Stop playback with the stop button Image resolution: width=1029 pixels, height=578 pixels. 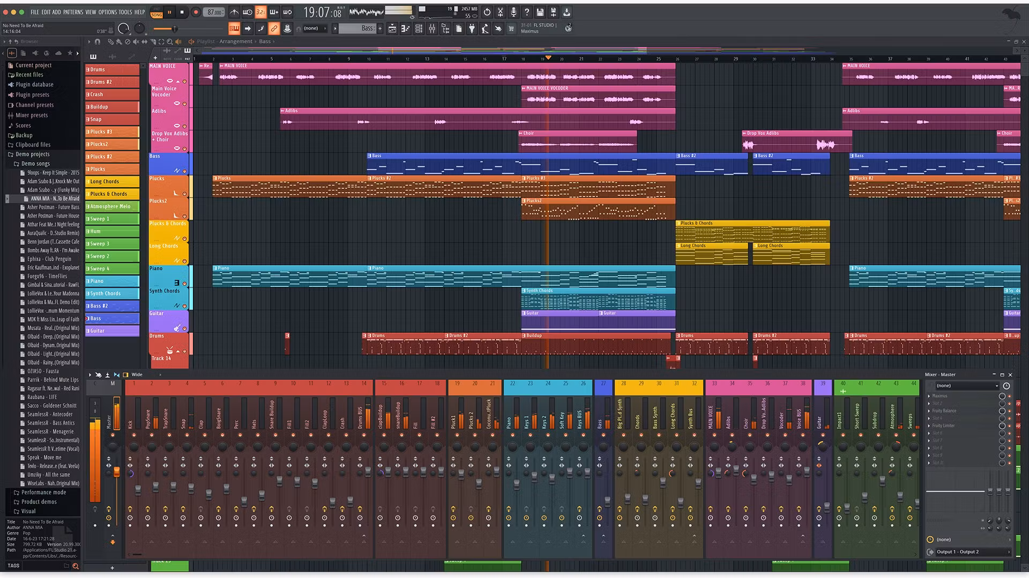(x=182, y=12)
